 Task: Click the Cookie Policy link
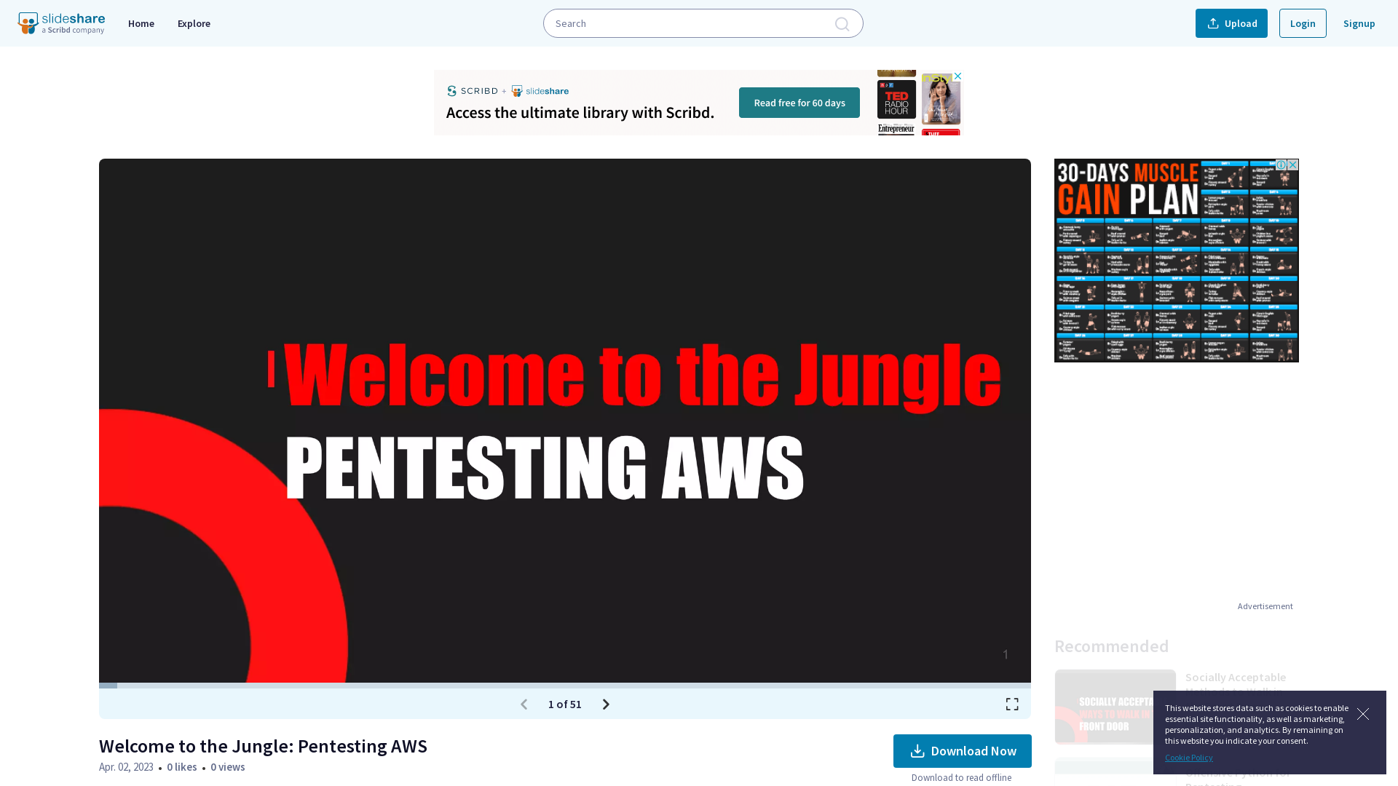pos(1189,757)
